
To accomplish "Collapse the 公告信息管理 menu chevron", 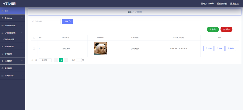I will pyautogui.click(x=22, y=32).
